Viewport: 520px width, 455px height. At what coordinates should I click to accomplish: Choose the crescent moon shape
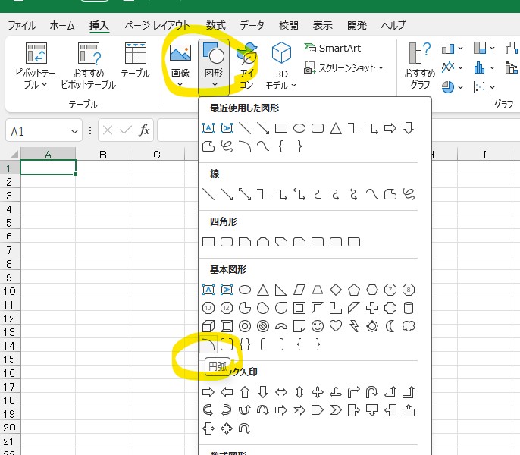[390, 326]
